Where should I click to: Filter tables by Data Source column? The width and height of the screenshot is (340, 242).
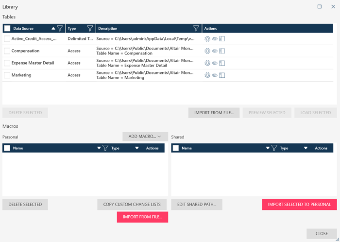click(x=60, y=28)
